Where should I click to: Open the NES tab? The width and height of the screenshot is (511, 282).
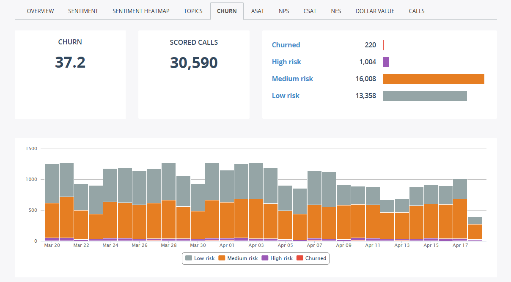(x=336, y=11)
